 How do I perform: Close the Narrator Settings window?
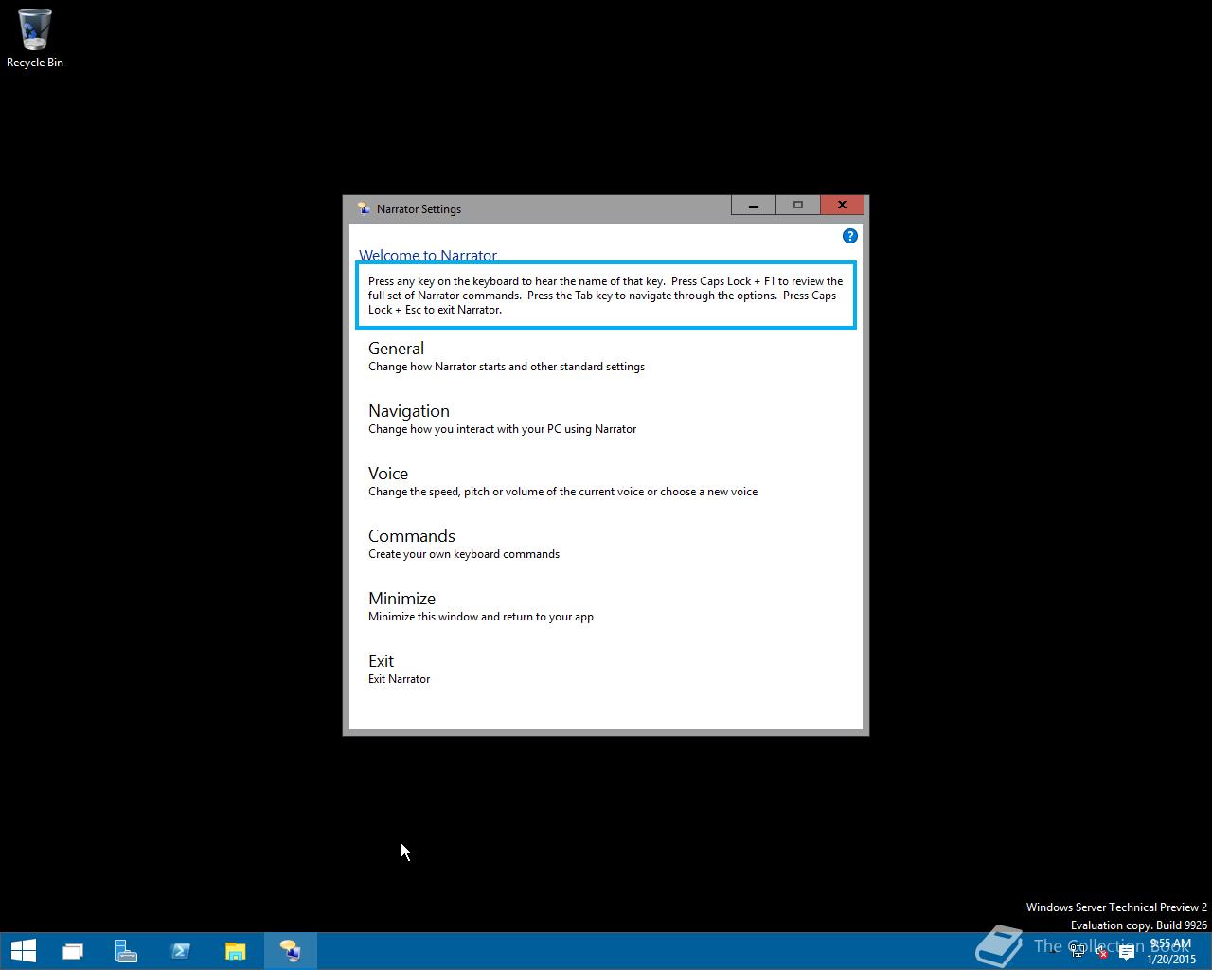pos(842,205)
